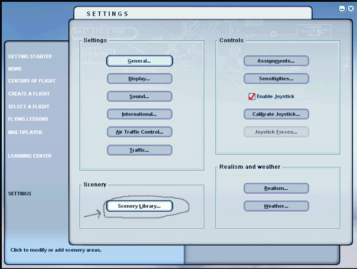Open Century of Flight

click(32, 81)
